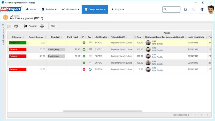Screen dimensions: 215x121
Task: Click the SoftExpert logo
Action: 11,10
